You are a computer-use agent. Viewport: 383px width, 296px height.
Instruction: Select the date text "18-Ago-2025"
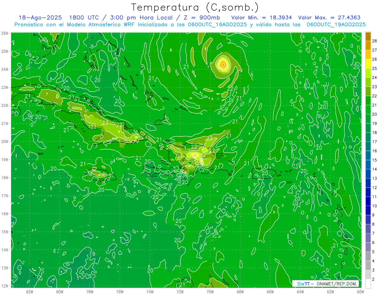40,18
